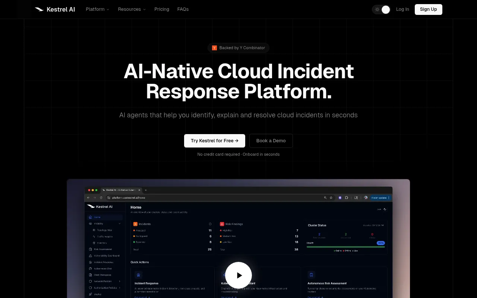Click the browser forward arrow in the preview

tap(94, 198)
